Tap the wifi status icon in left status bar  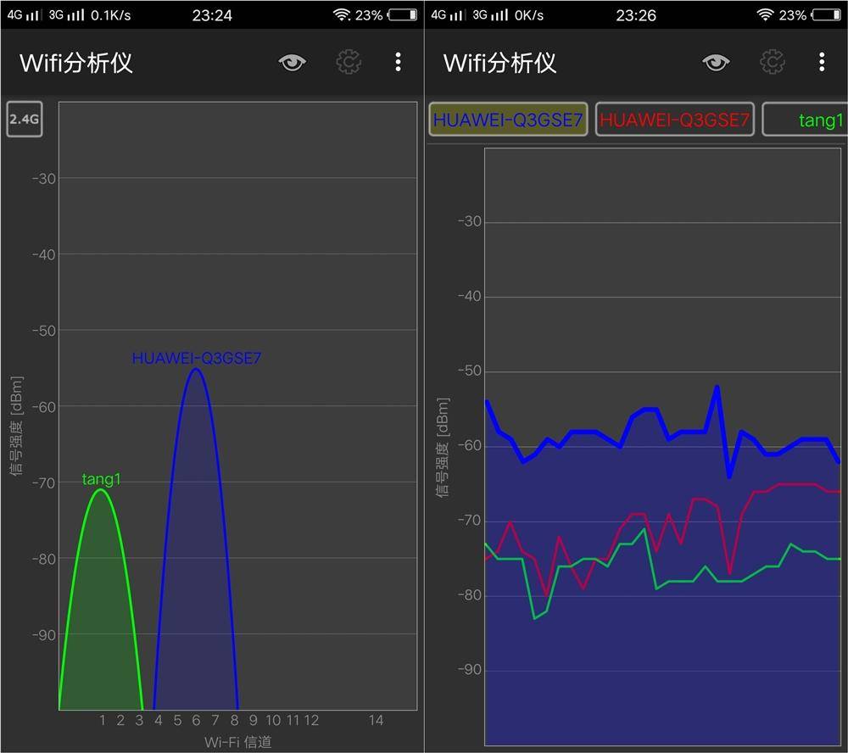[x=342, y=14]
